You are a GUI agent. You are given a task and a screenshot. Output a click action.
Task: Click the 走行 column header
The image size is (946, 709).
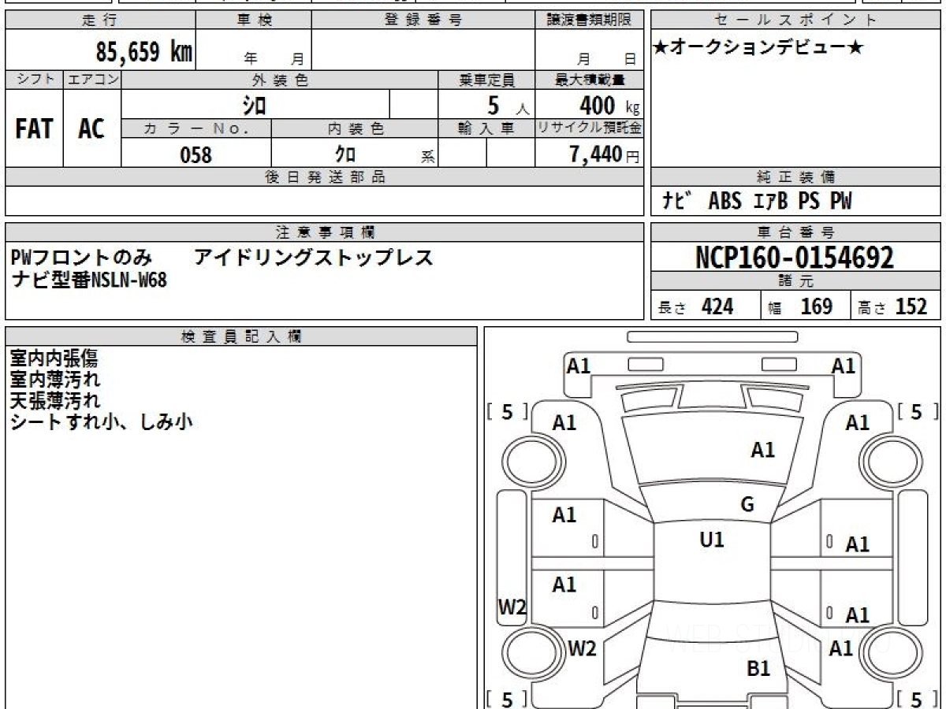click(100, 20)
